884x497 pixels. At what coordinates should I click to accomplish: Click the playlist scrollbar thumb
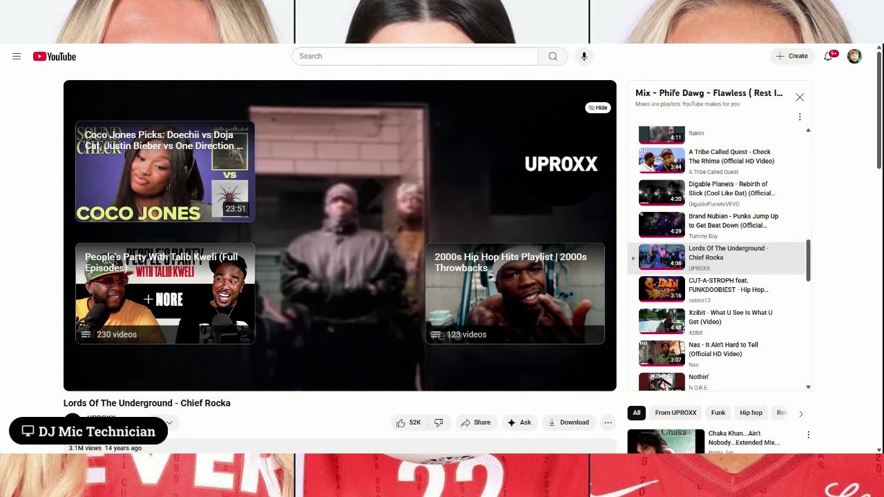click(808, 261)
